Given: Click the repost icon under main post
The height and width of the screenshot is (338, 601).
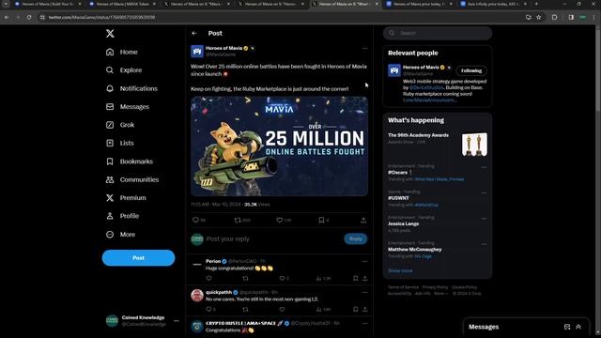Looking at the screenshot, I should [x=238, y=220].
